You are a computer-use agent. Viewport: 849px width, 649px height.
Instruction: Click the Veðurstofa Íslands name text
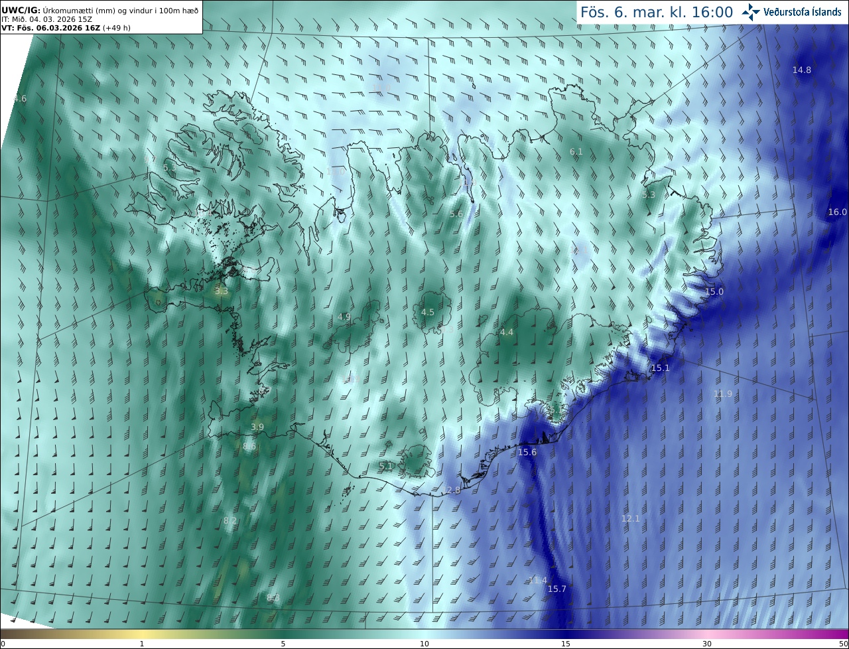(802, 12)
